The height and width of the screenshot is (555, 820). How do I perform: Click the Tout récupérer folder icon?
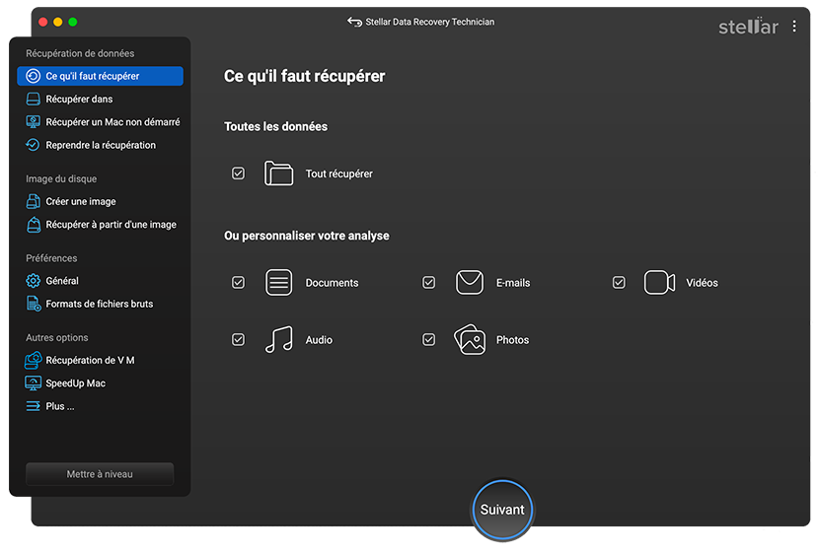(x=279, y=173)
